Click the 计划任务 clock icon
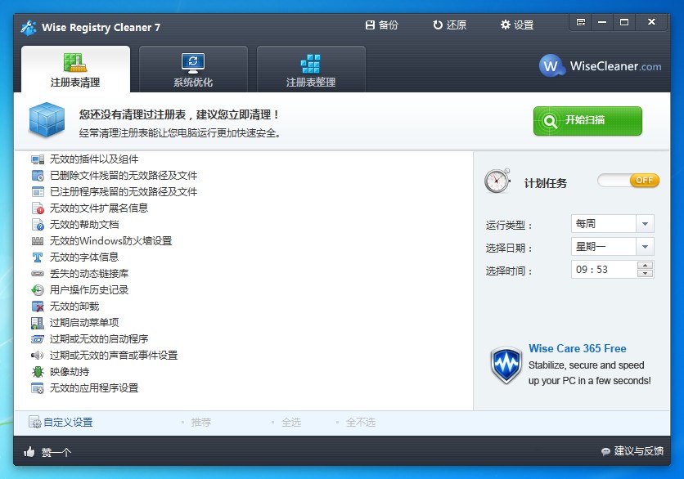 (x=497, y=181)
